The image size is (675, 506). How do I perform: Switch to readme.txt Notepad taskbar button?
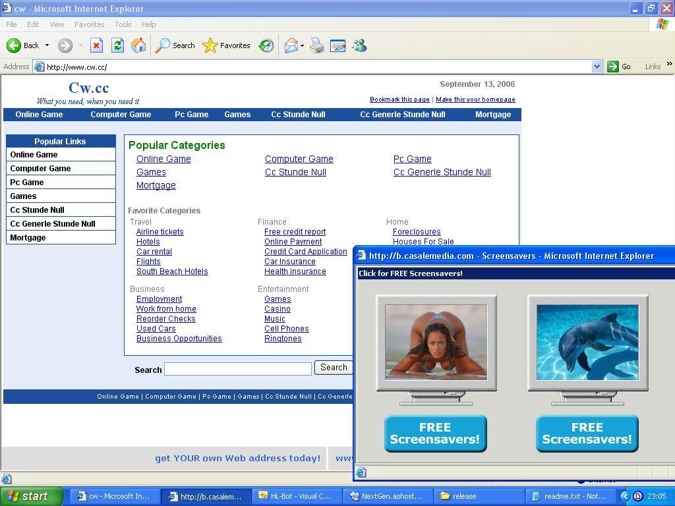tap(569, 496)
